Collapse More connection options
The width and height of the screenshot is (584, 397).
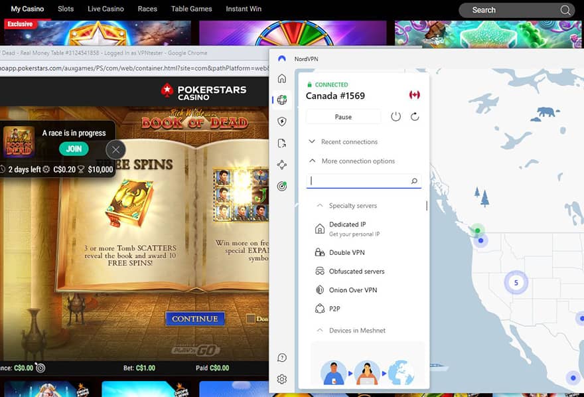coord(352,161)
